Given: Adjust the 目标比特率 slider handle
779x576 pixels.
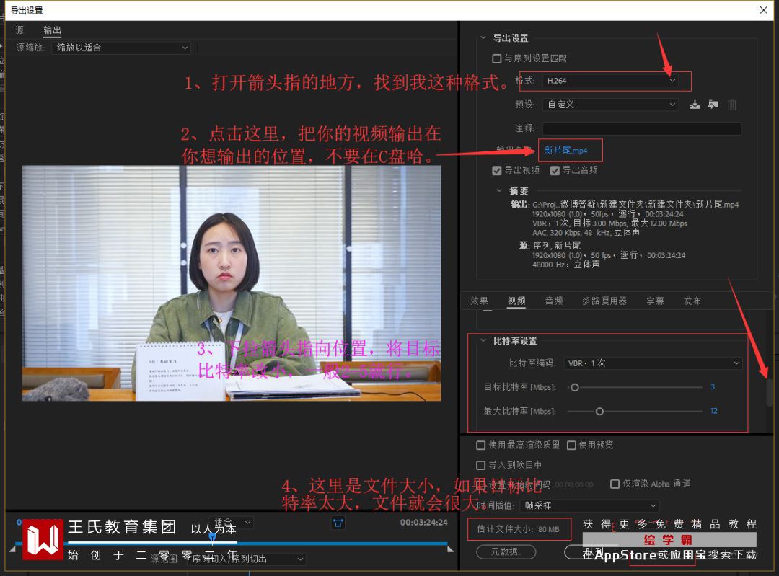Looking at the screenshot, I should pyautogui.click(x=575, y=387).
